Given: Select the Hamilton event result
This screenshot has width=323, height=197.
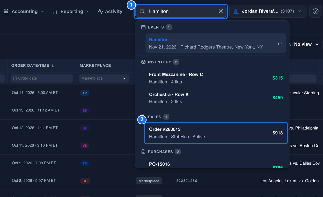Looking at the screenshot, I should point(216,43).
